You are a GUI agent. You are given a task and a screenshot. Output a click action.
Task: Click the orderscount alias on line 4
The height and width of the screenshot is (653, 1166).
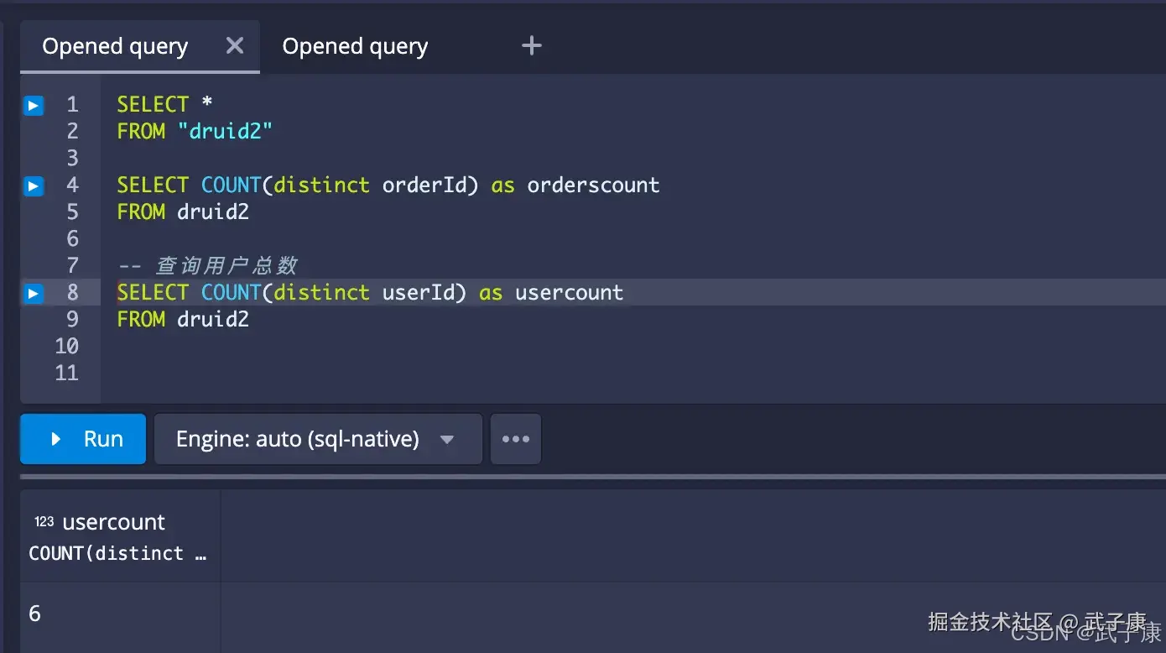[593, 185]
